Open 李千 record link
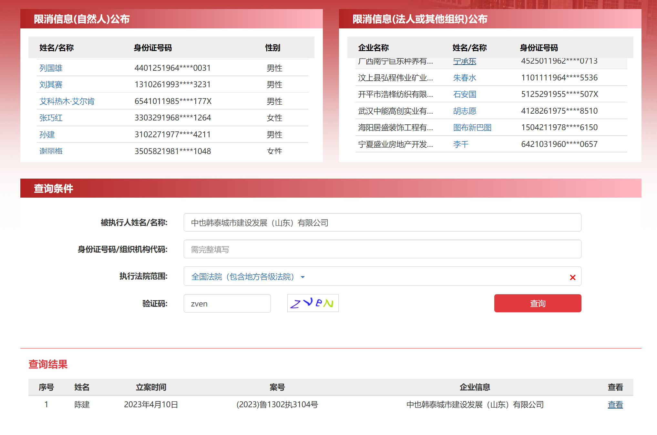Image resolution: width=657 pixels, height=435 pixels. pyautogui.click(x=461, y=144)
